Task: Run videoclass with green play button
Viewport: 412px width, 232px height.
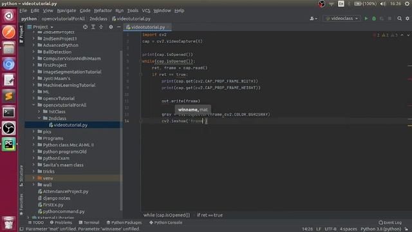Action: pos(366,19)
